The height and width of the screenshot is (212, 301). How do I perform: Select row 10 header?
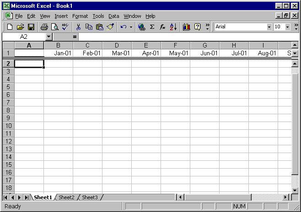tap(8, 126)
